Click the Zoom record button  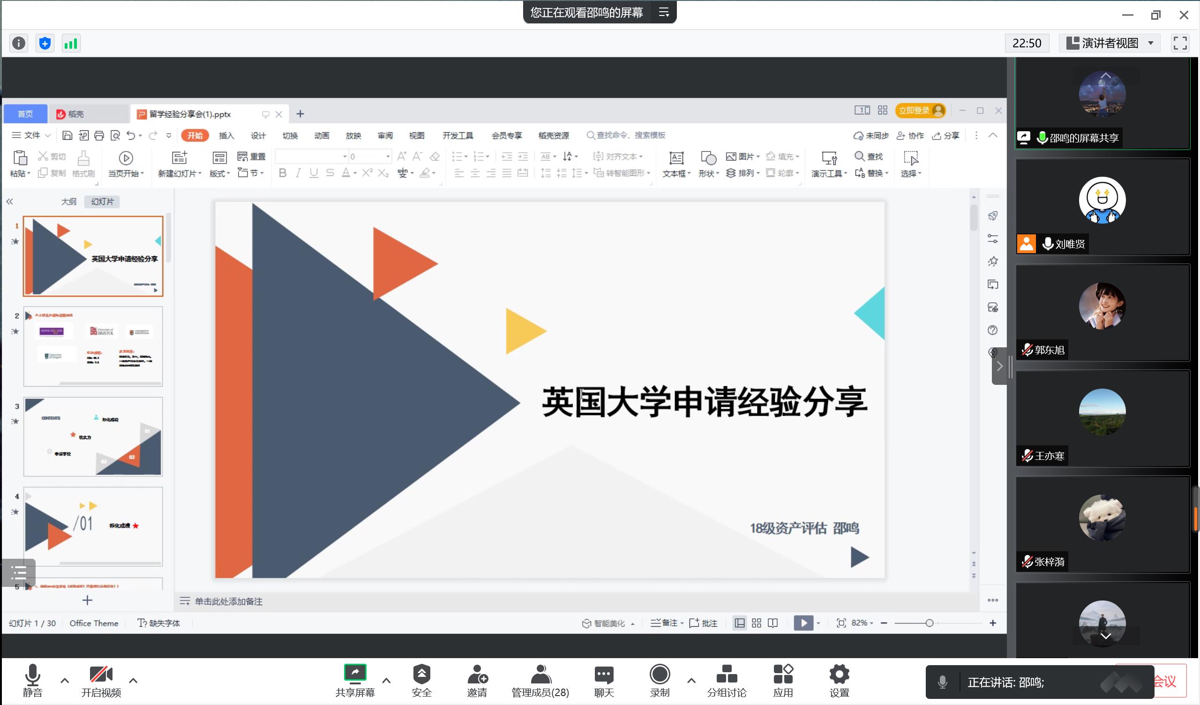tap(660, 675)
